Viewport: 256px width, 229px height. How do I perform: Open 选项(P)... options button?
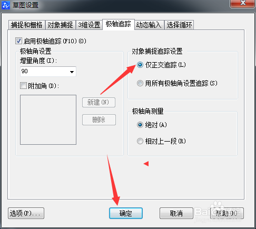click(x=26, y=213)
